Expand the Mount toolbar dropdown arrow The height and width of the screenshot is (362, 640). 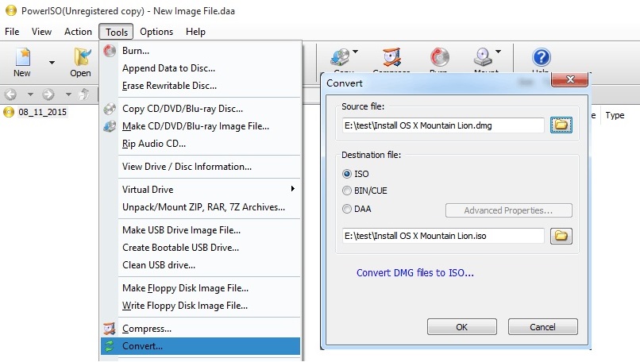(x=499, y=52)
